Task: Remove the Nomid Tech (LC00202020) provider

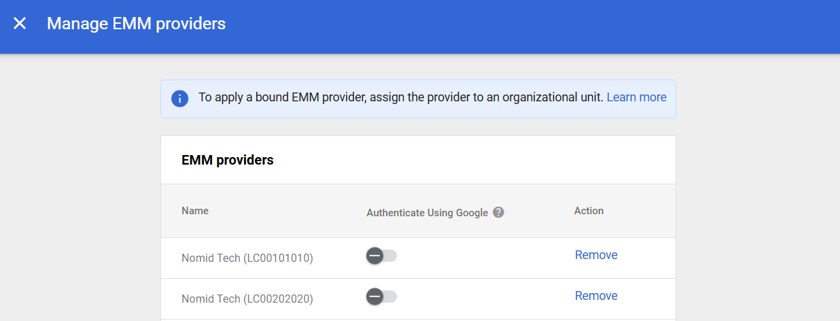Action: [596, 296]
